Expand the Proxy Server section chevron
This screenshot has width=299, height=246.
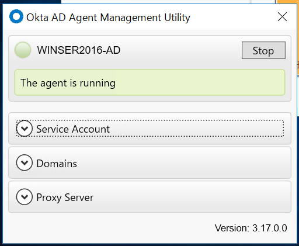25,197
